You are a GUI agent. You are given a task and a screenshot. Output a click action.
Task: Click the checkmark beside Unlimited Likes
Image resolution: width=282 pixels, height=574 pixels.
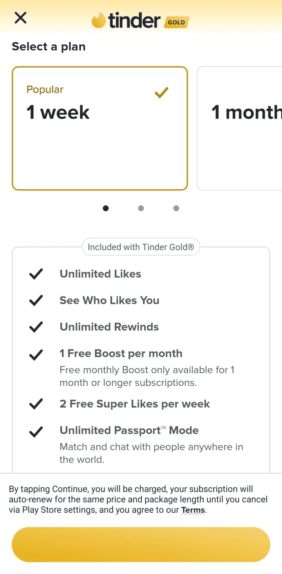pos(36,273)
